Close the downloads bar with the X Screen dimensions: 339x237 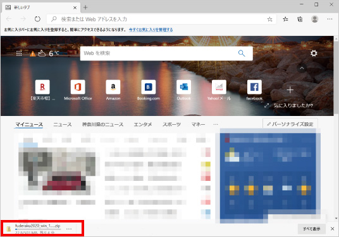point(332,229)
